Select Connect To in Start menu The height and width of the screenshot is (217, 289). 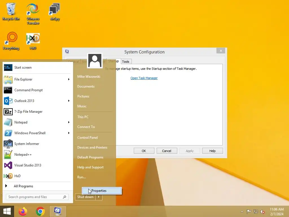coord(86,127)
